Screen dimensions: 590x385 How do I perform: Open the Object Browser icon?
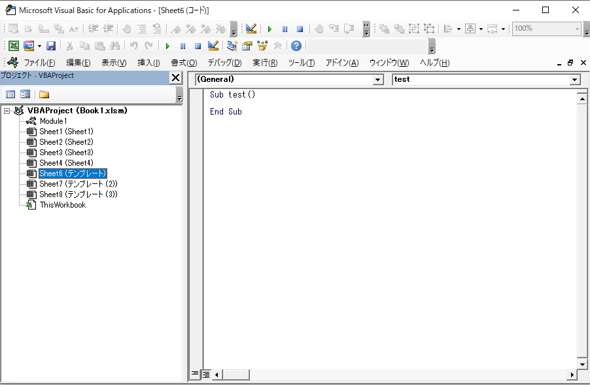point(262,46)
